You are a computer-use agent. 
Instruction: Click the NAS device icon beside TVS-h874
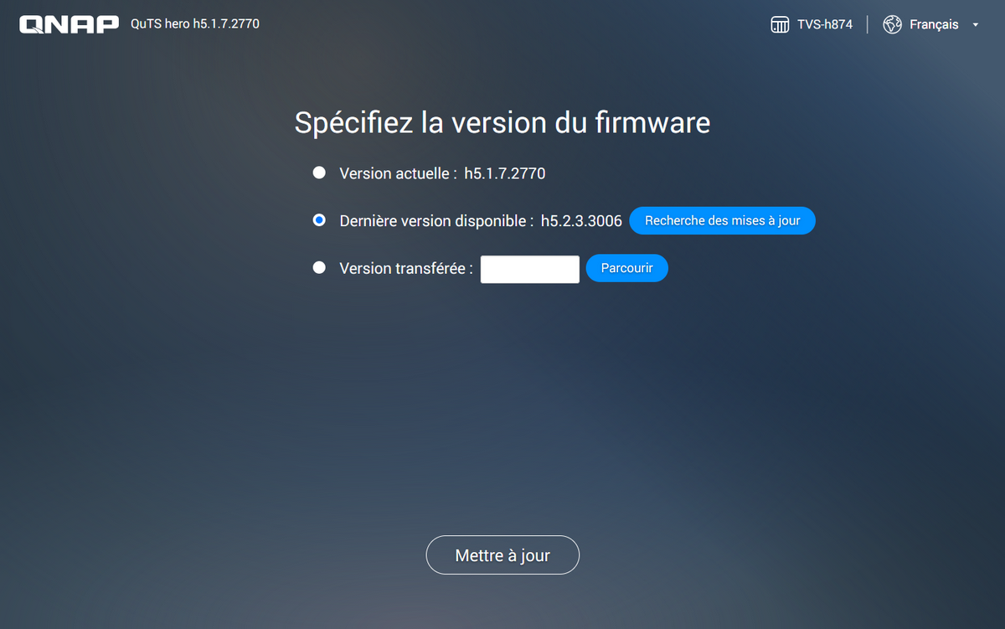[780, 24]
